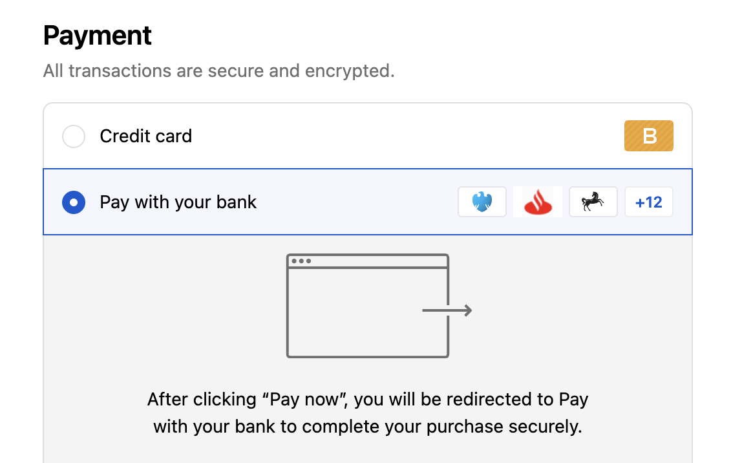This screenshot has height=463, width=742.
Task: Click the orange B card badge
Action: click(649, 136)
